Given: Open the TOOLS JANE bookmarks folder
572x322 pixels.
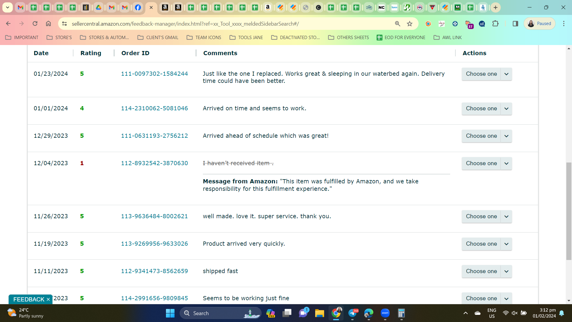Looking at the screenshot, I should pos(246,37).
